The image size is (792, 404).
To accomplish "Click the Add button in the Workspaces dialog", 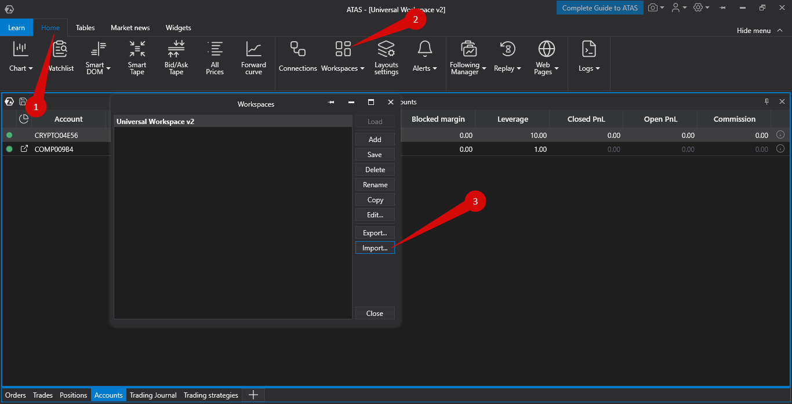I will tap(375, 139).
